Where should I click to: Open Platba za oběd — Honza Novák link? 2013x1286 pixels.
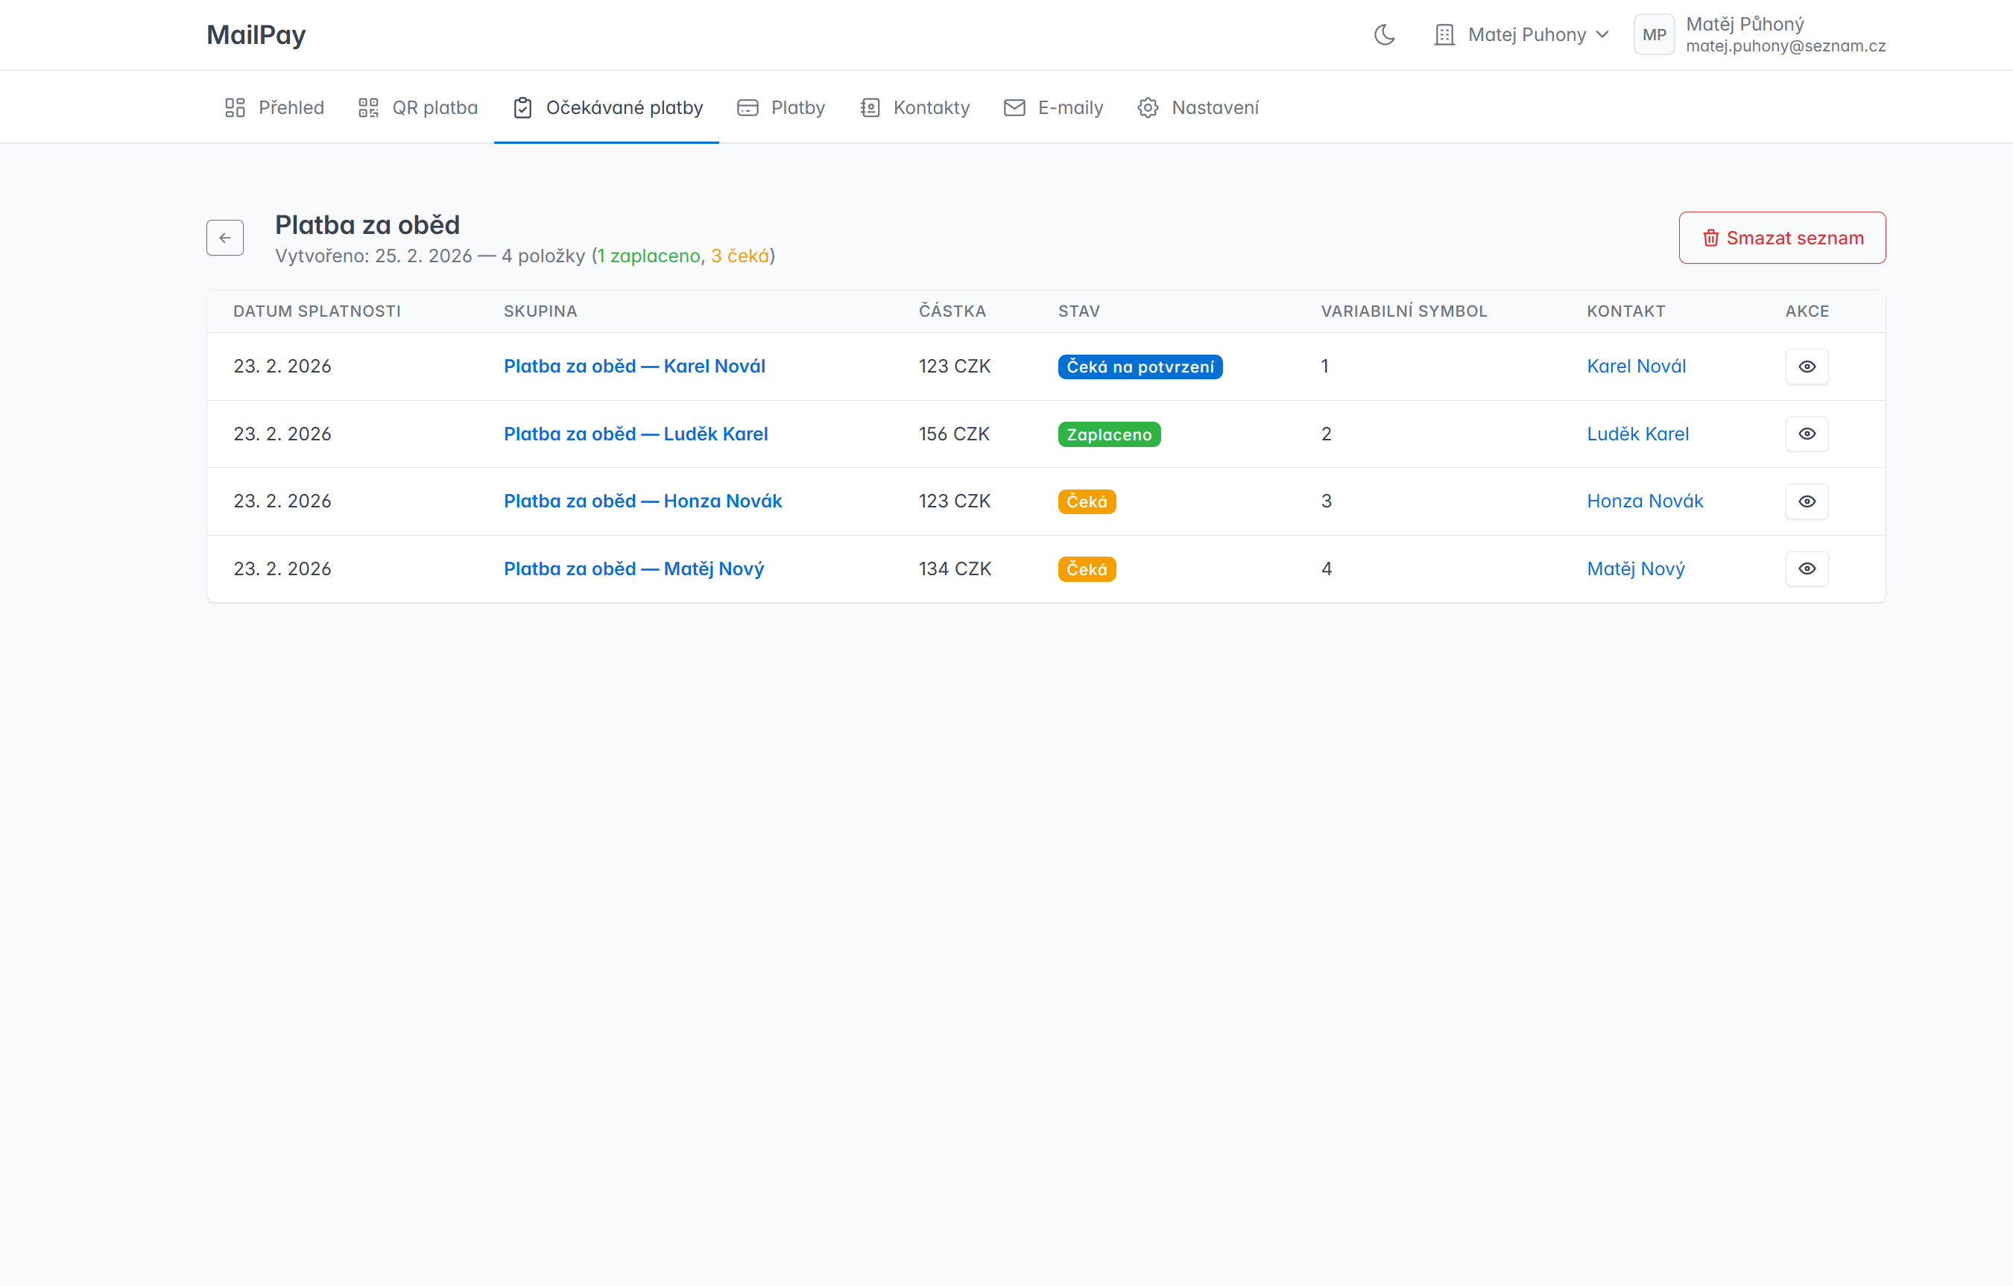[x=642, y=501]
